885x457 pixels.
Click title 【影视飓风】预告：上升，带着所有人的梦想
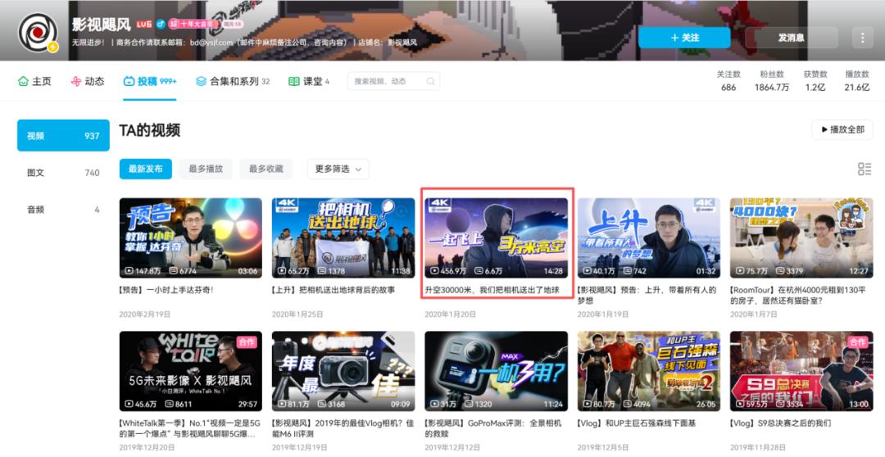click(647, 295)
